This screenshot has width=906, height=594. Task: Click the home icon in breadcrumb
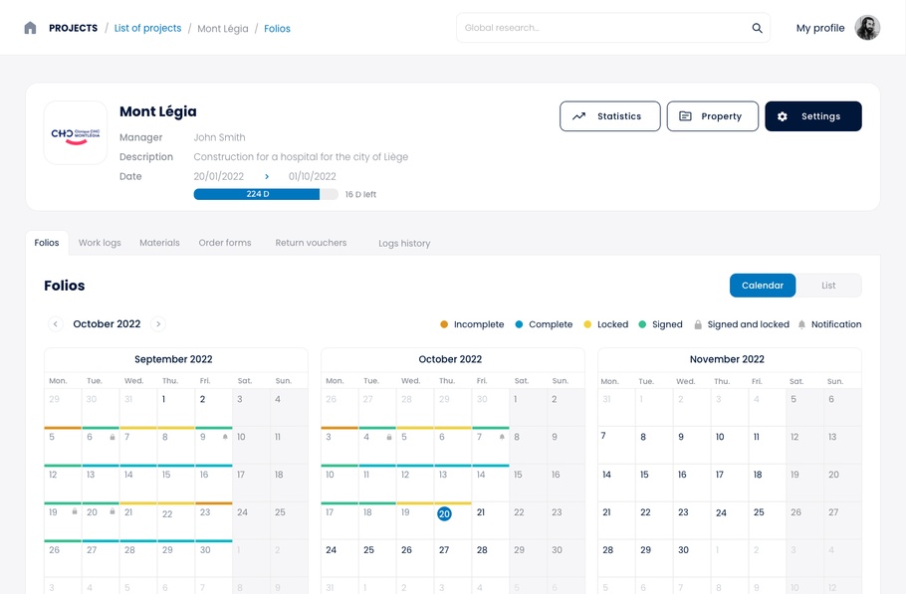[x=30, y=28]
